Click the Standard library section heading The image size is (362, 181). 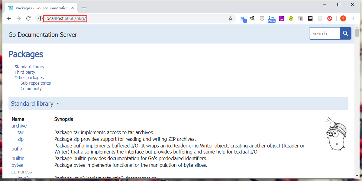[32, 104]
